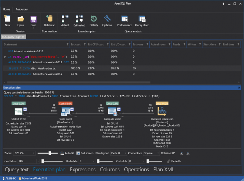
Task: Get the Actual execution plan
Action: pyautogui.click(x=65, y=21)
